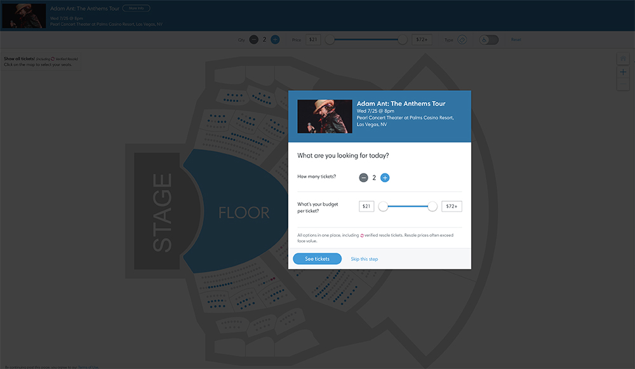
Task: Click the event thumbnail in the top header
Action: 24,16
